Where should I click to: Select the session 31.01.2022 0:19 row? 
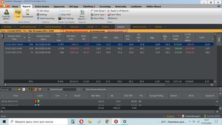[108, 52]
